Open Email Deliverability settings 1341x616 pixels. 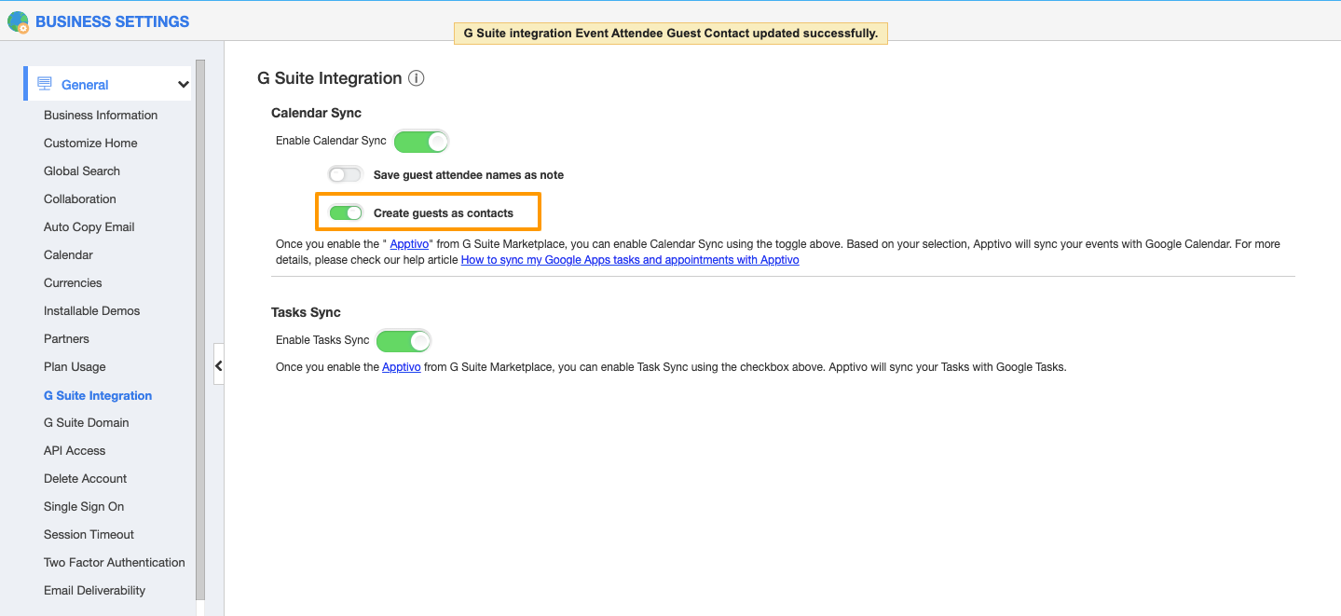(x=94, y=590)
